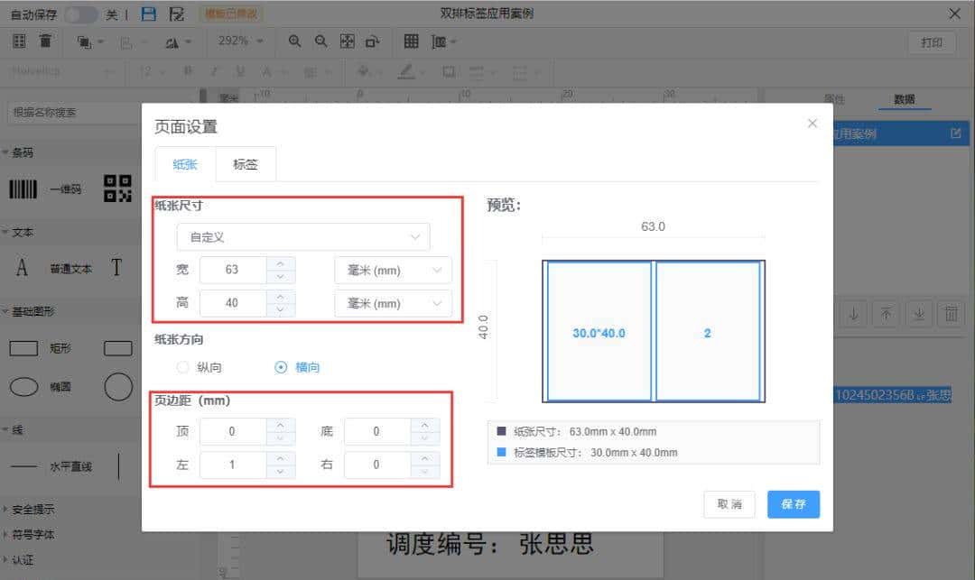Switch to the 标签 tab in page setup
The height and width of the screenshot is (580, 975).
click(x=245, y=164)
